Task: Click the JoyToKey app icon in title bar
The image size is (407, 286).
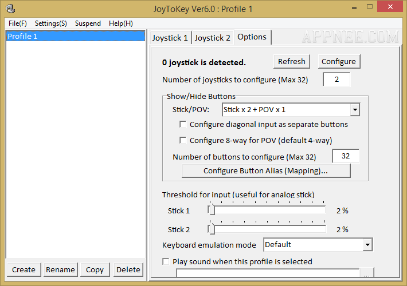Action: coord(10,9)
